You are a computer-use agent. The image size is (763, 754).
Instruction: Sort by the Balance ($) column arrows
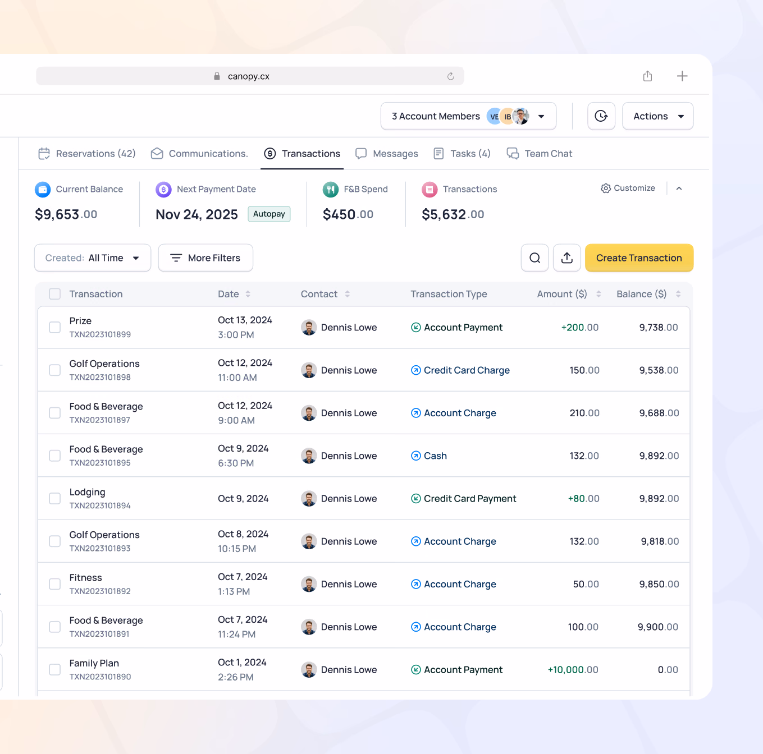point(678,294)
